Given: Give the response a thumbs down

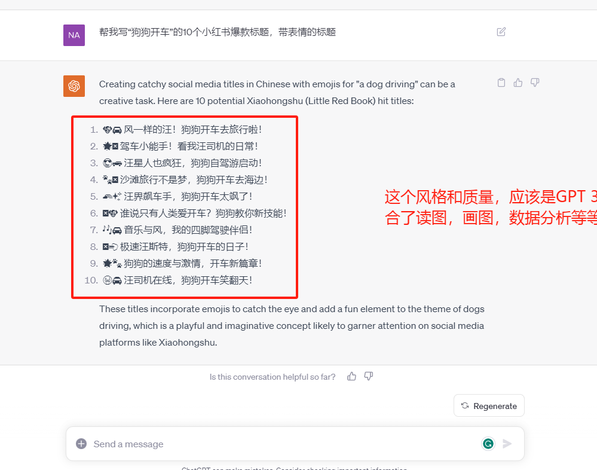Looking at the screenshot, I should [535, 83].
